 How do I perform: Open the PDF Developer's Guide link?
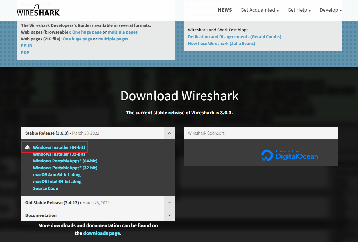point(25,53)
